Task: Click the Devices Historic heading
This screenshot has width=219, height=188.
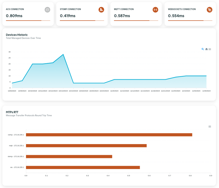Action: pos(17,35)
